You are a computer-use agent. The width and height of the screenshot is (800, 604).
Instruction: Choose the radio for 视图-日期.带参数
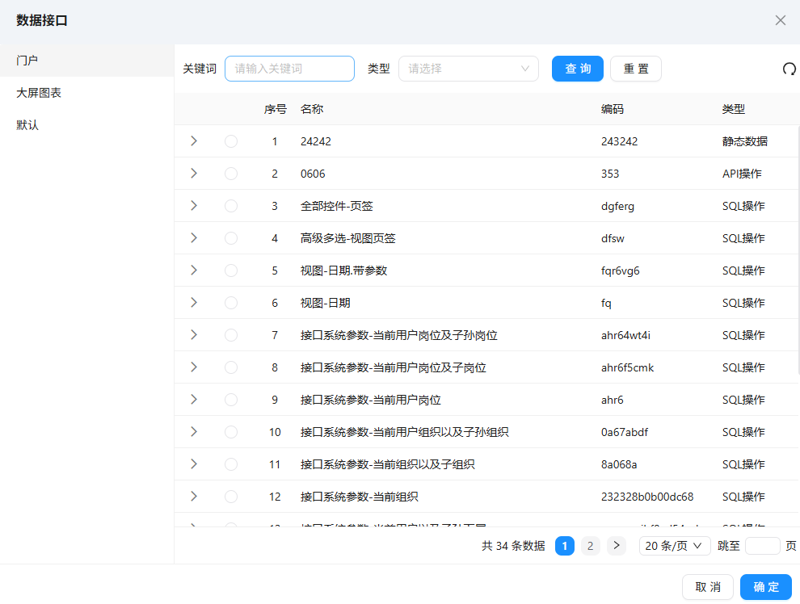click(x=231, y=271)
